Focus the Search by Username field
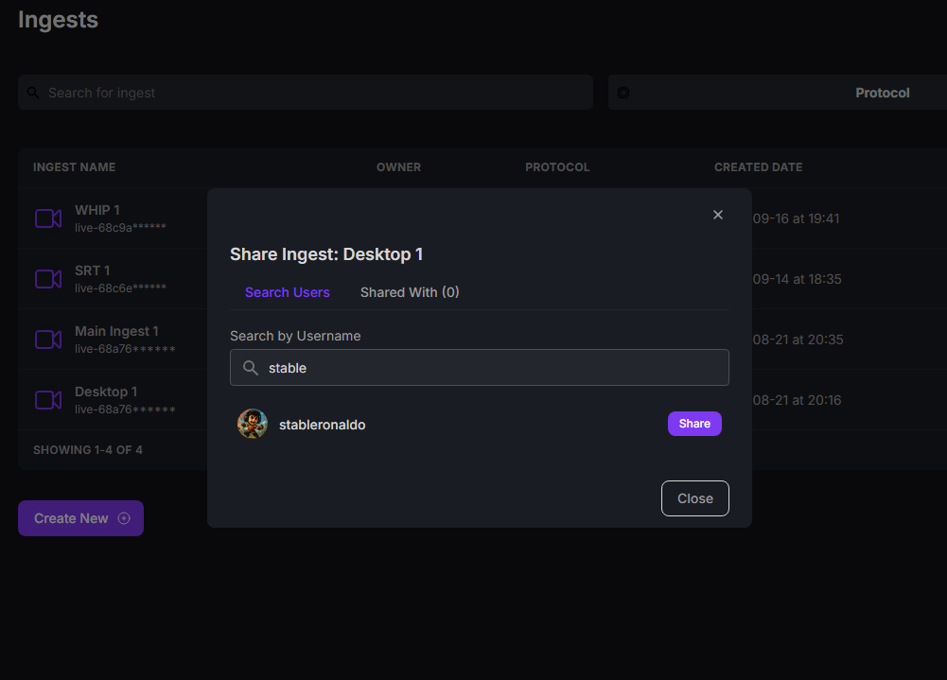 coord(492,368)
